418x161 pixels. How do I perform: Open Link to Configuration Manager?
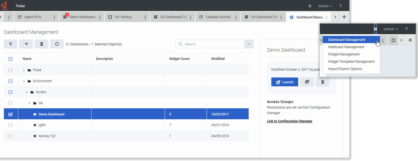290,121
